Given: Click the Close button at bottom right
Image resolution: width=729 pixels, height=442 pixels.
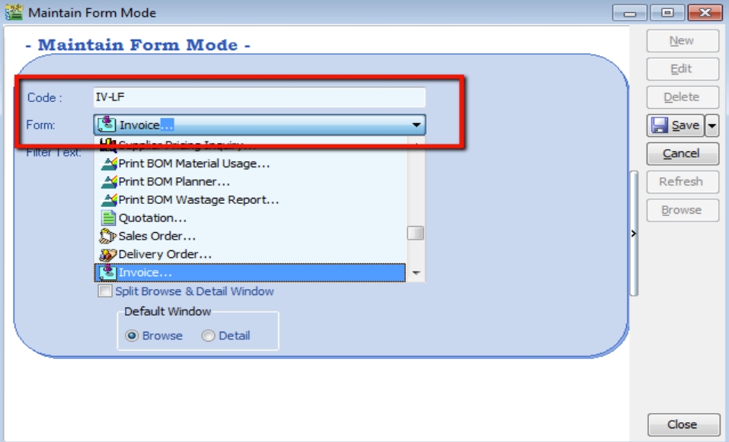Looking at the screenshot, I should tap(682, 425).
